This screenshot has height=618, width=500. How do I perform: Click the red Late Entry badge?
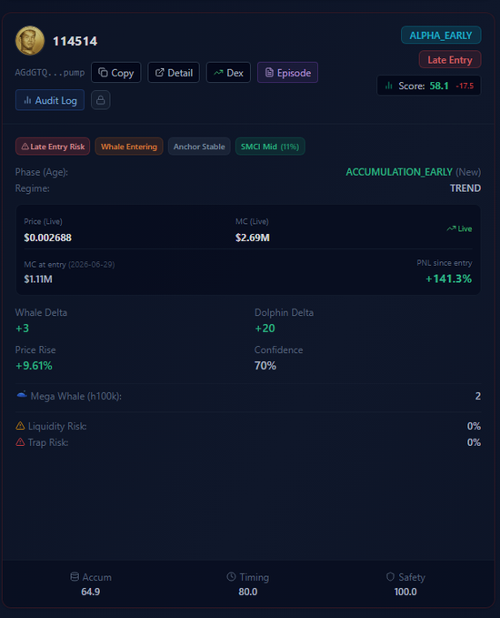pyautogui.click(x=450, y=59)
